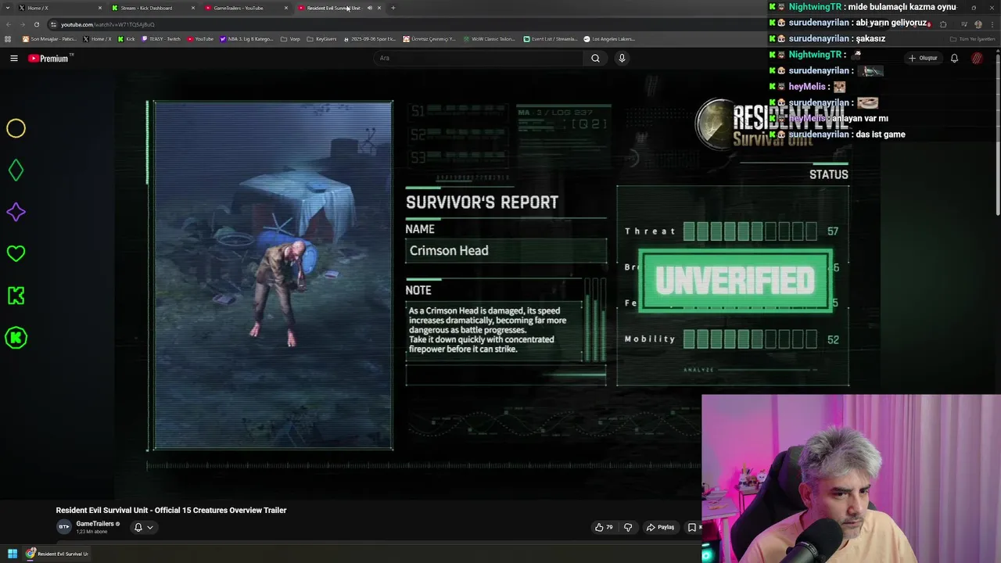The height and width of the screenshot is (563, 1001).
Task: Dislike the video with thumbs down
Action: pos(628,527)
